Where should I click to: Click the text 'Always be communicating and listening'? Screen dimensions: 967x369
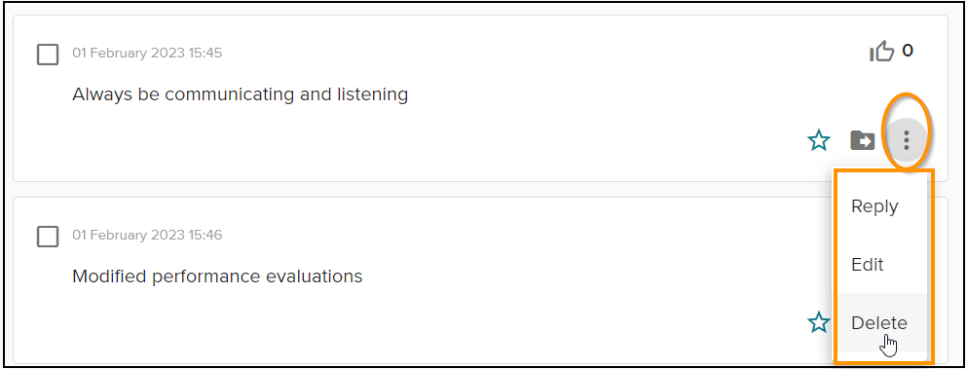coord(240,94)
